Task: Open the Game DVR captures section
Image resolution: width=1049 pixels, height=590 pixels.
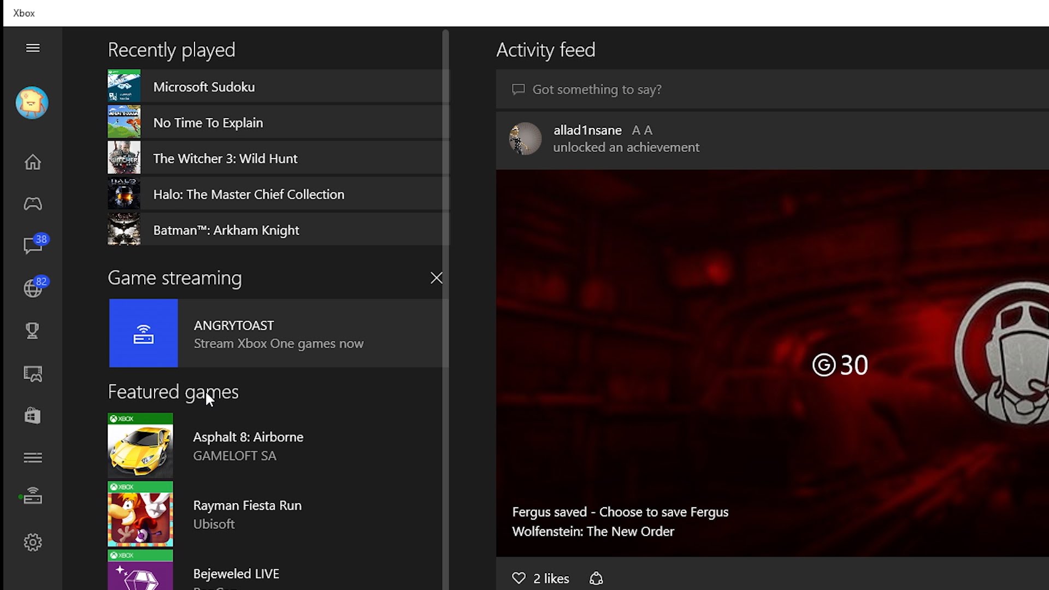Action: [x=32, y=374]
